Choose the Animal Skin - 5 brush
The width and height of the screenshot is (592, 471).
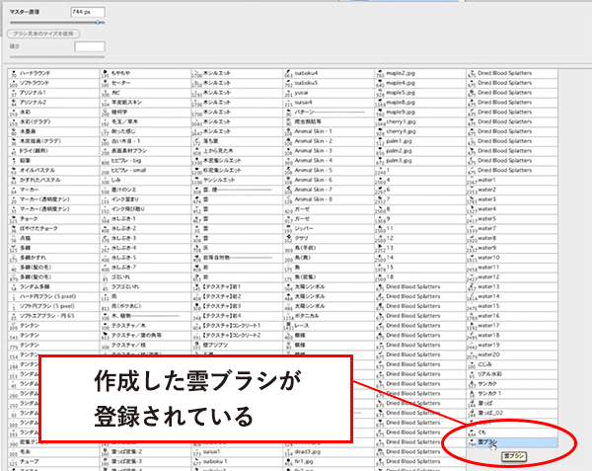pos(329,171)
